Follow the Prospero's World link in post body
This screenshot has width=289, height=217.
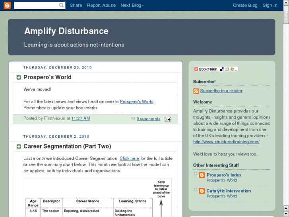click(137, 102)
